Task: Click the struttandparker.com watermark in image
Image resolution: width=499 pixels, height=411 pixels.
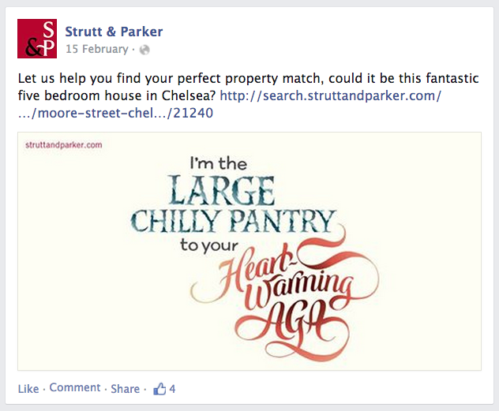Action: point(64,144)
